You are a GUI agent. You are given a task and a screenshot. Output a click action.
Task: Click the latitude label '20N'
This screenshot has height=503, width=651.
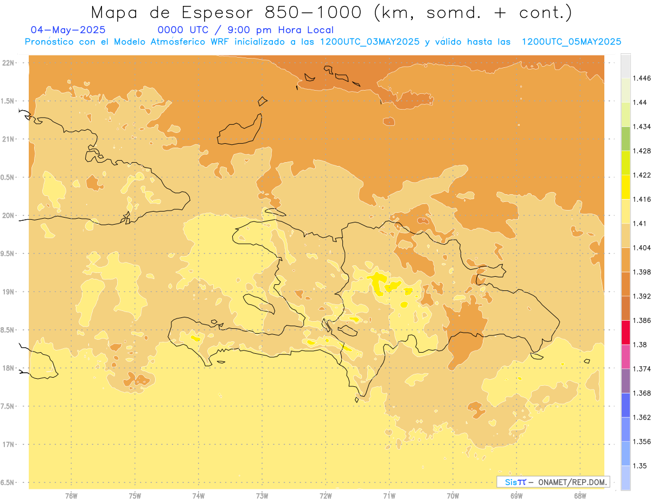pyautogui.click(x=8, y=215)
